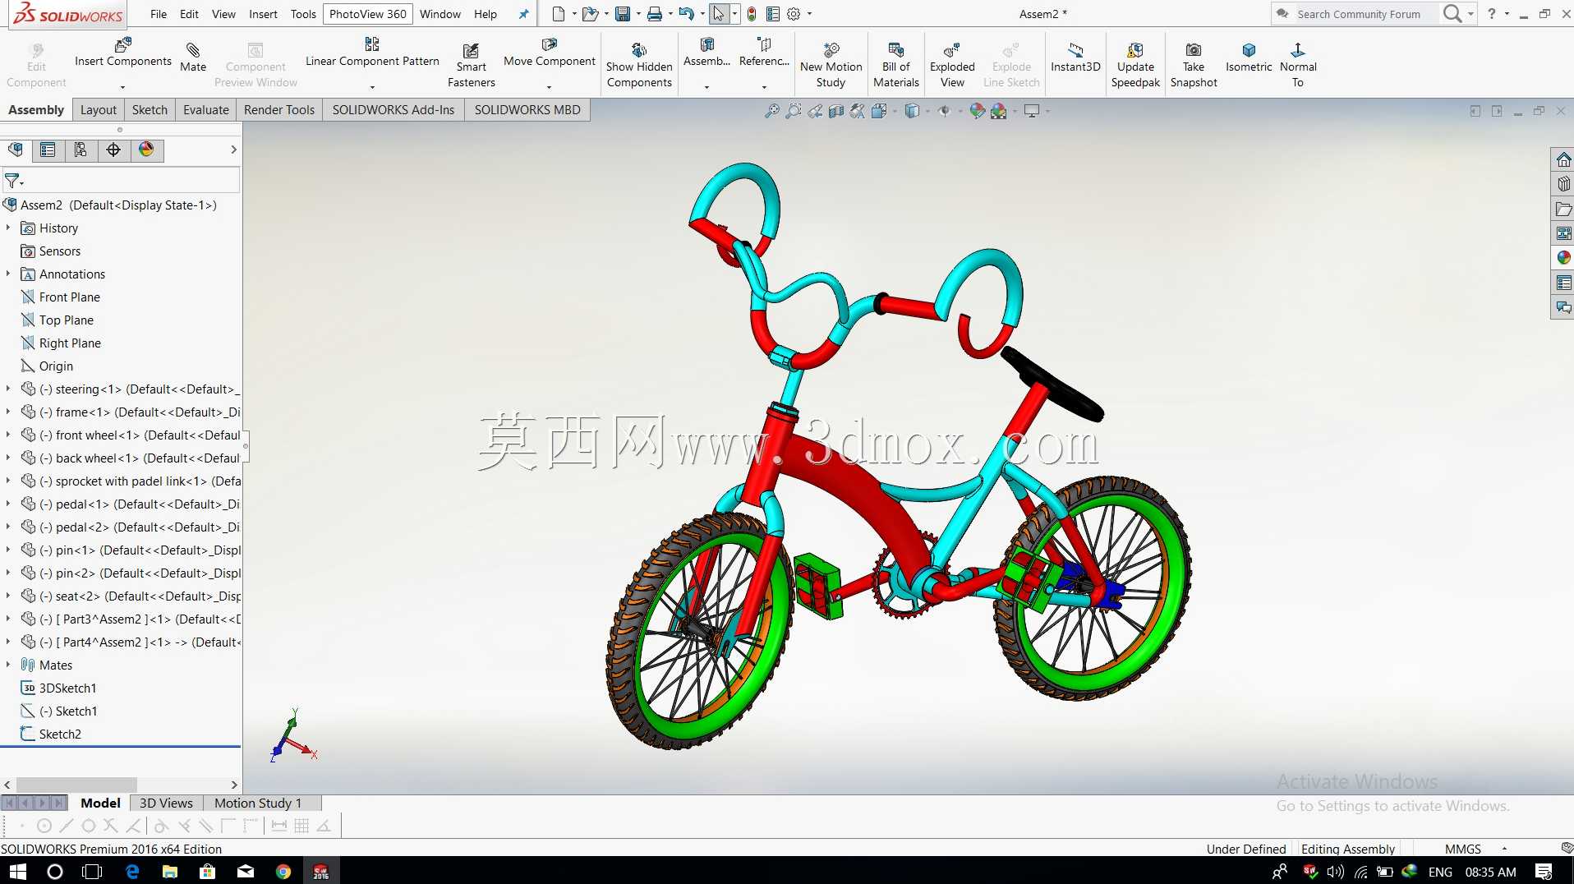Click the feature tree filter field
Viewport: 1574px width, 884px height.
[x=121, y=180]
